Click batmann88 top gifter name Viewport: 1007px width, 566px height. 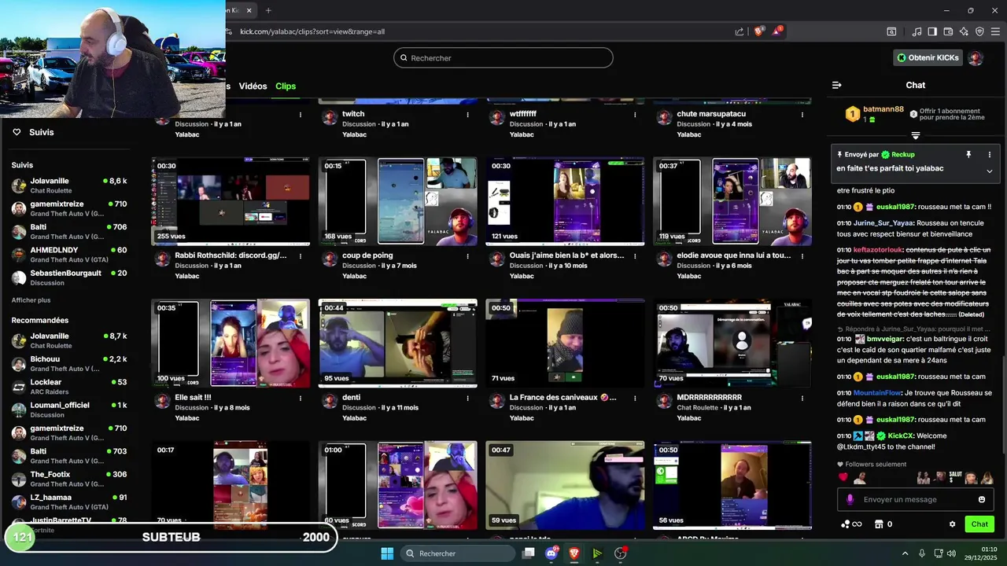(x=883, y=109)
